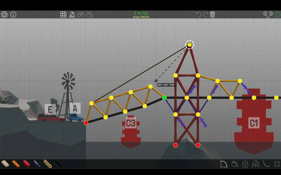The width and height of the screenshot is (281, 175).
Task: Delete the bridge with the trash icon
Action: click(x=213, y=14)
